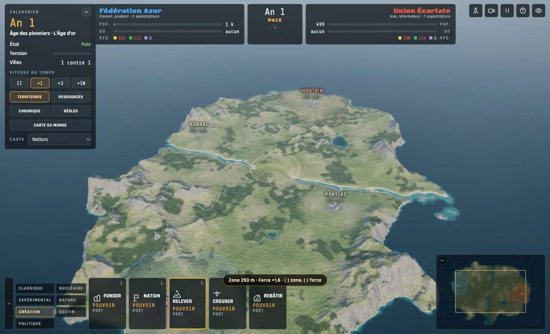Collapse the Calendrier panel chevron
This screenshot has width=550, height=334.
click(86, 12)
